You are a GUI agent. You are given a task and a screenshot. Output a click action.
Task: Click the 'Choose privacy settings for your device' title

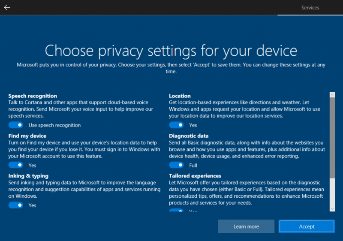171,51
